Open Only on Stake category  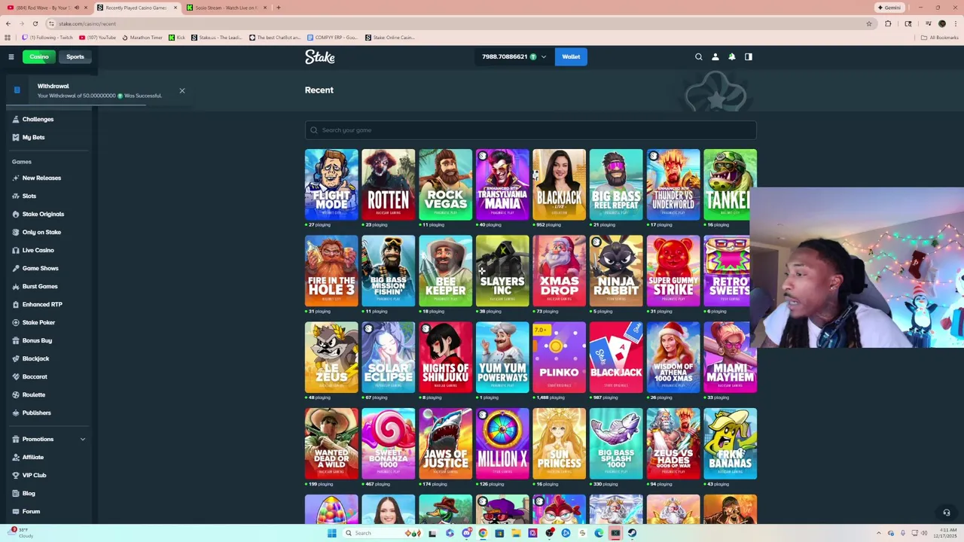(41, 232)
